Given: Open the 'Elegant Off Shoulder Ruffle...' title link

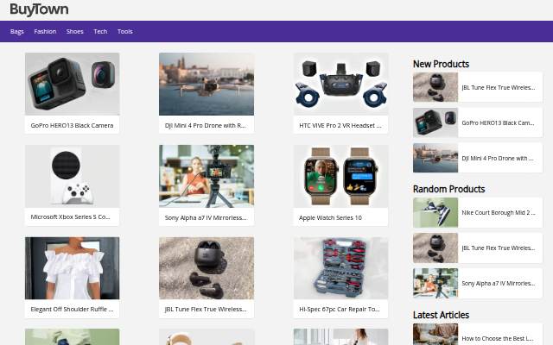Looking at the screenshot, I should tap(72, 309).
